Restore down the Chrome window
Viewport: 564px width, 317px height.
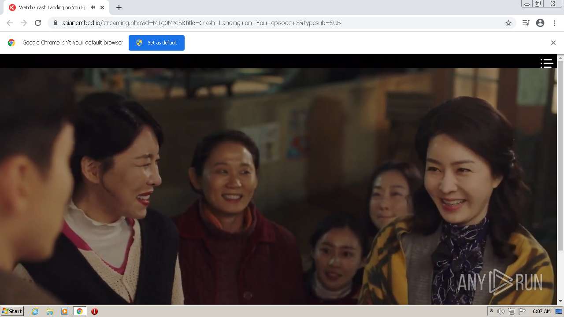538,4
